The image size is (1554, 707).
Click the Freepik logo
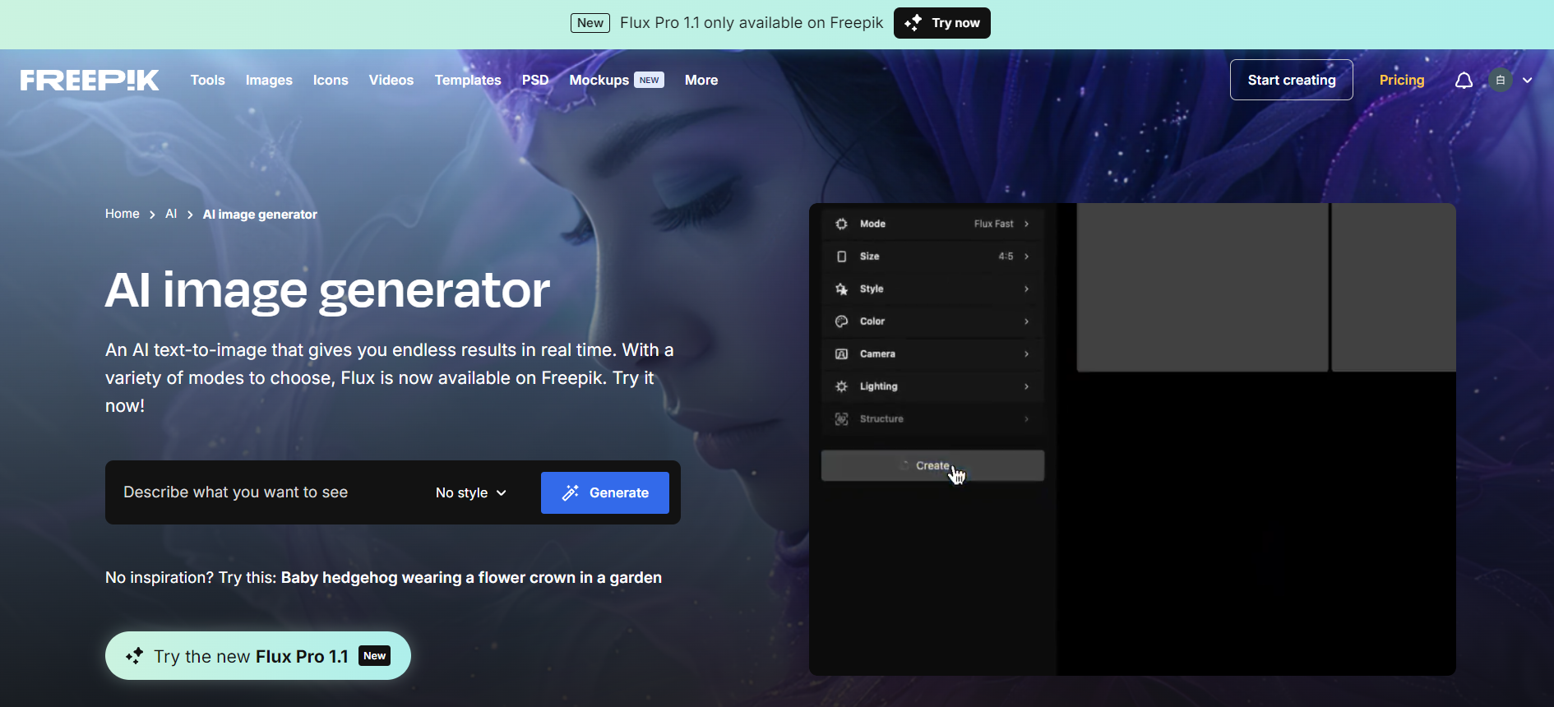click(x=90, y=80)
